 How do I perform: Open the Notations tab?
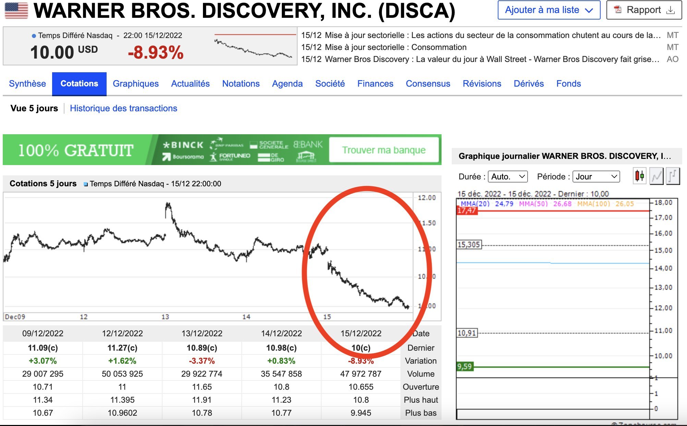pyautogui.click(x=241, y=84)
